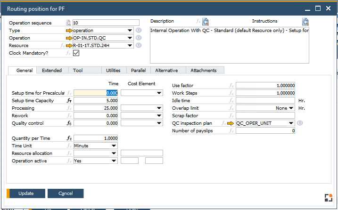
Task: Click the fx icon beside Number of payslips
Action: tap(231, 131)
